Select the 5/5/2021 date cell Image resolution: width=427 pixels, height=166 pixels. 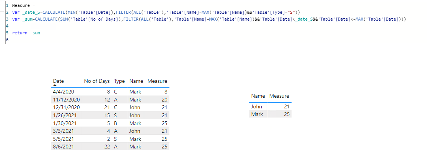click(x=64, y=139)
